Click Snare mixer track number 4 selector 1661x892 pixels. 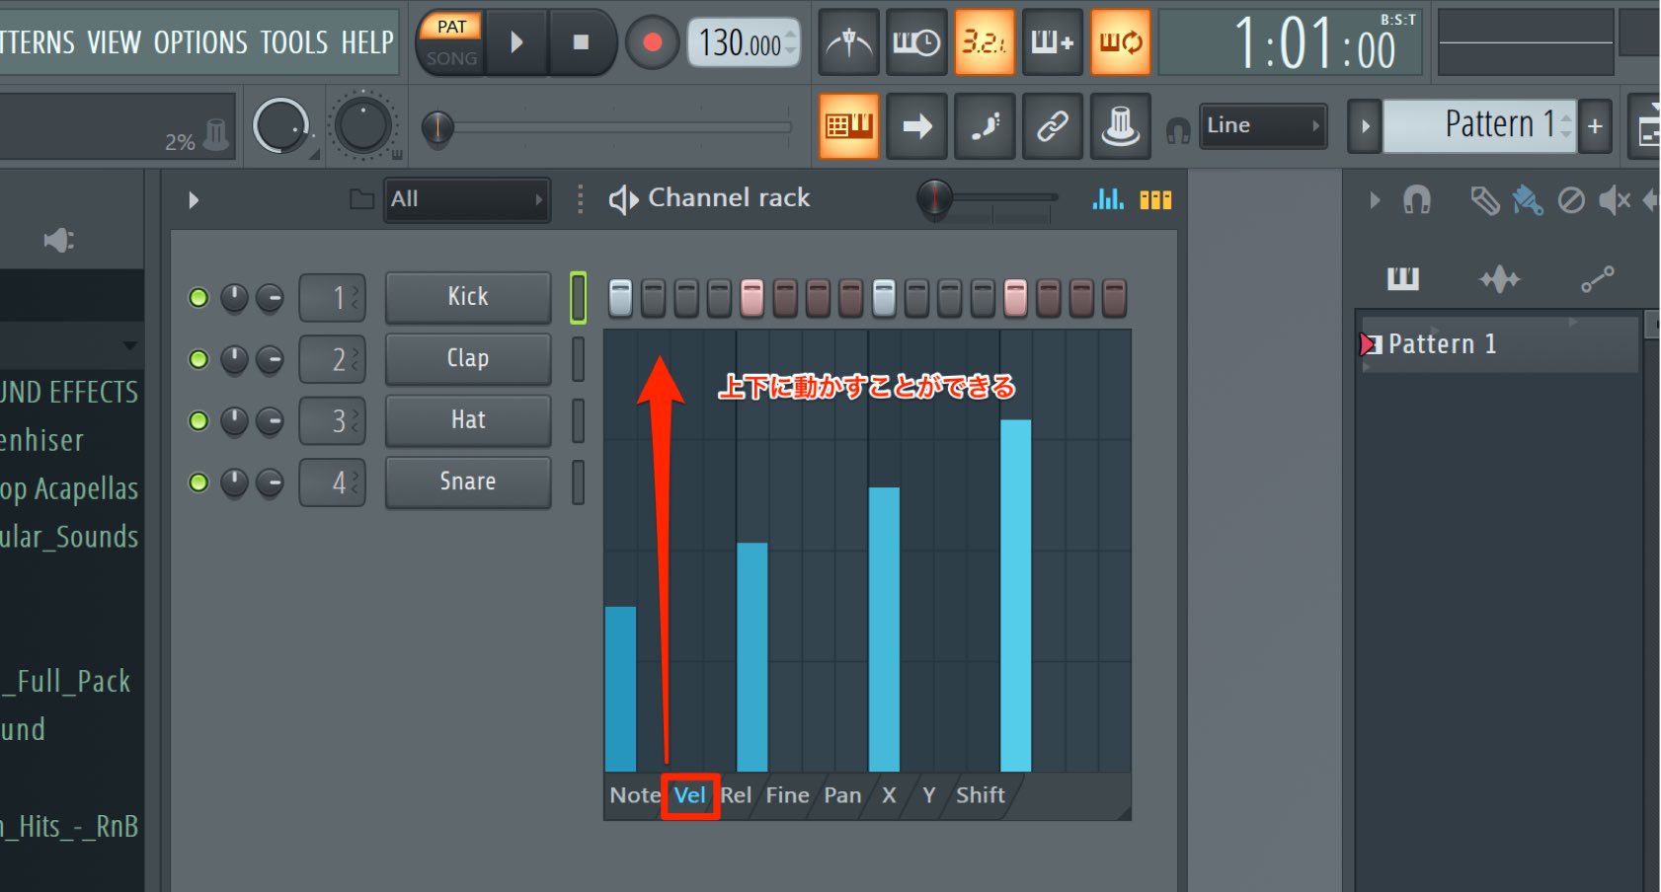tap(333, 483)
